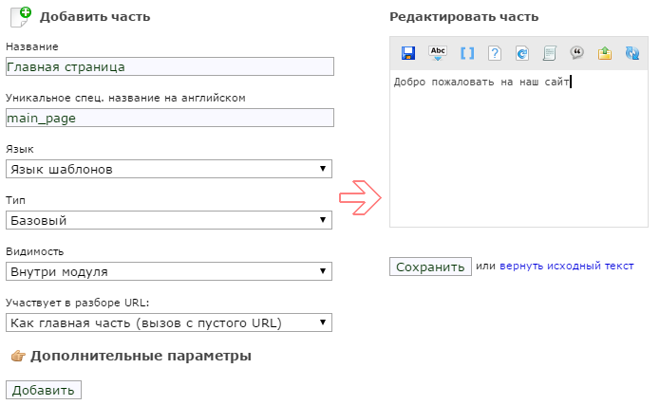Click the main_page special name field
The image size is (660, 405).
click(170, 118)
